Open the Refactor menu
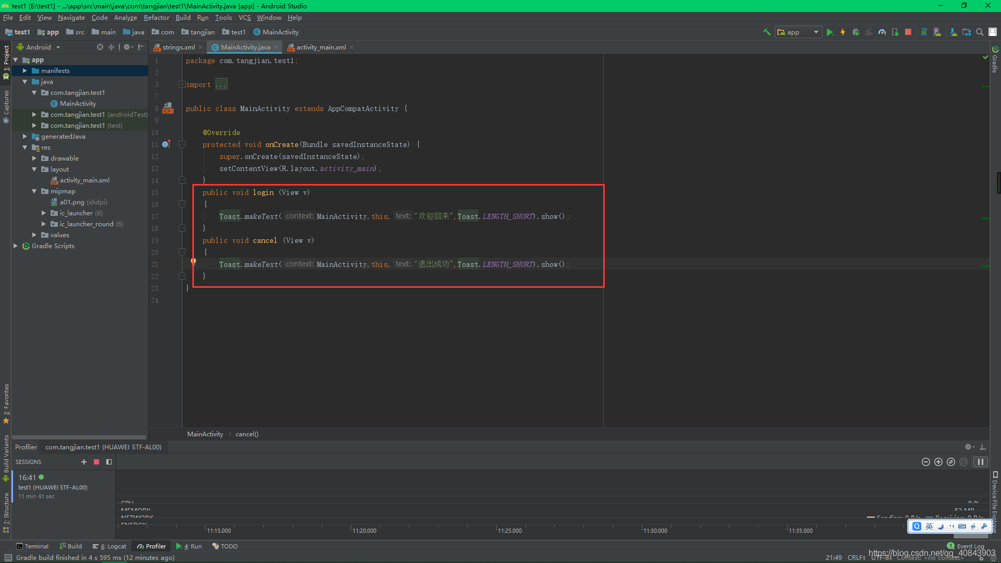Viewport: 1001px width, 563px height. click(x=156, y=18)
